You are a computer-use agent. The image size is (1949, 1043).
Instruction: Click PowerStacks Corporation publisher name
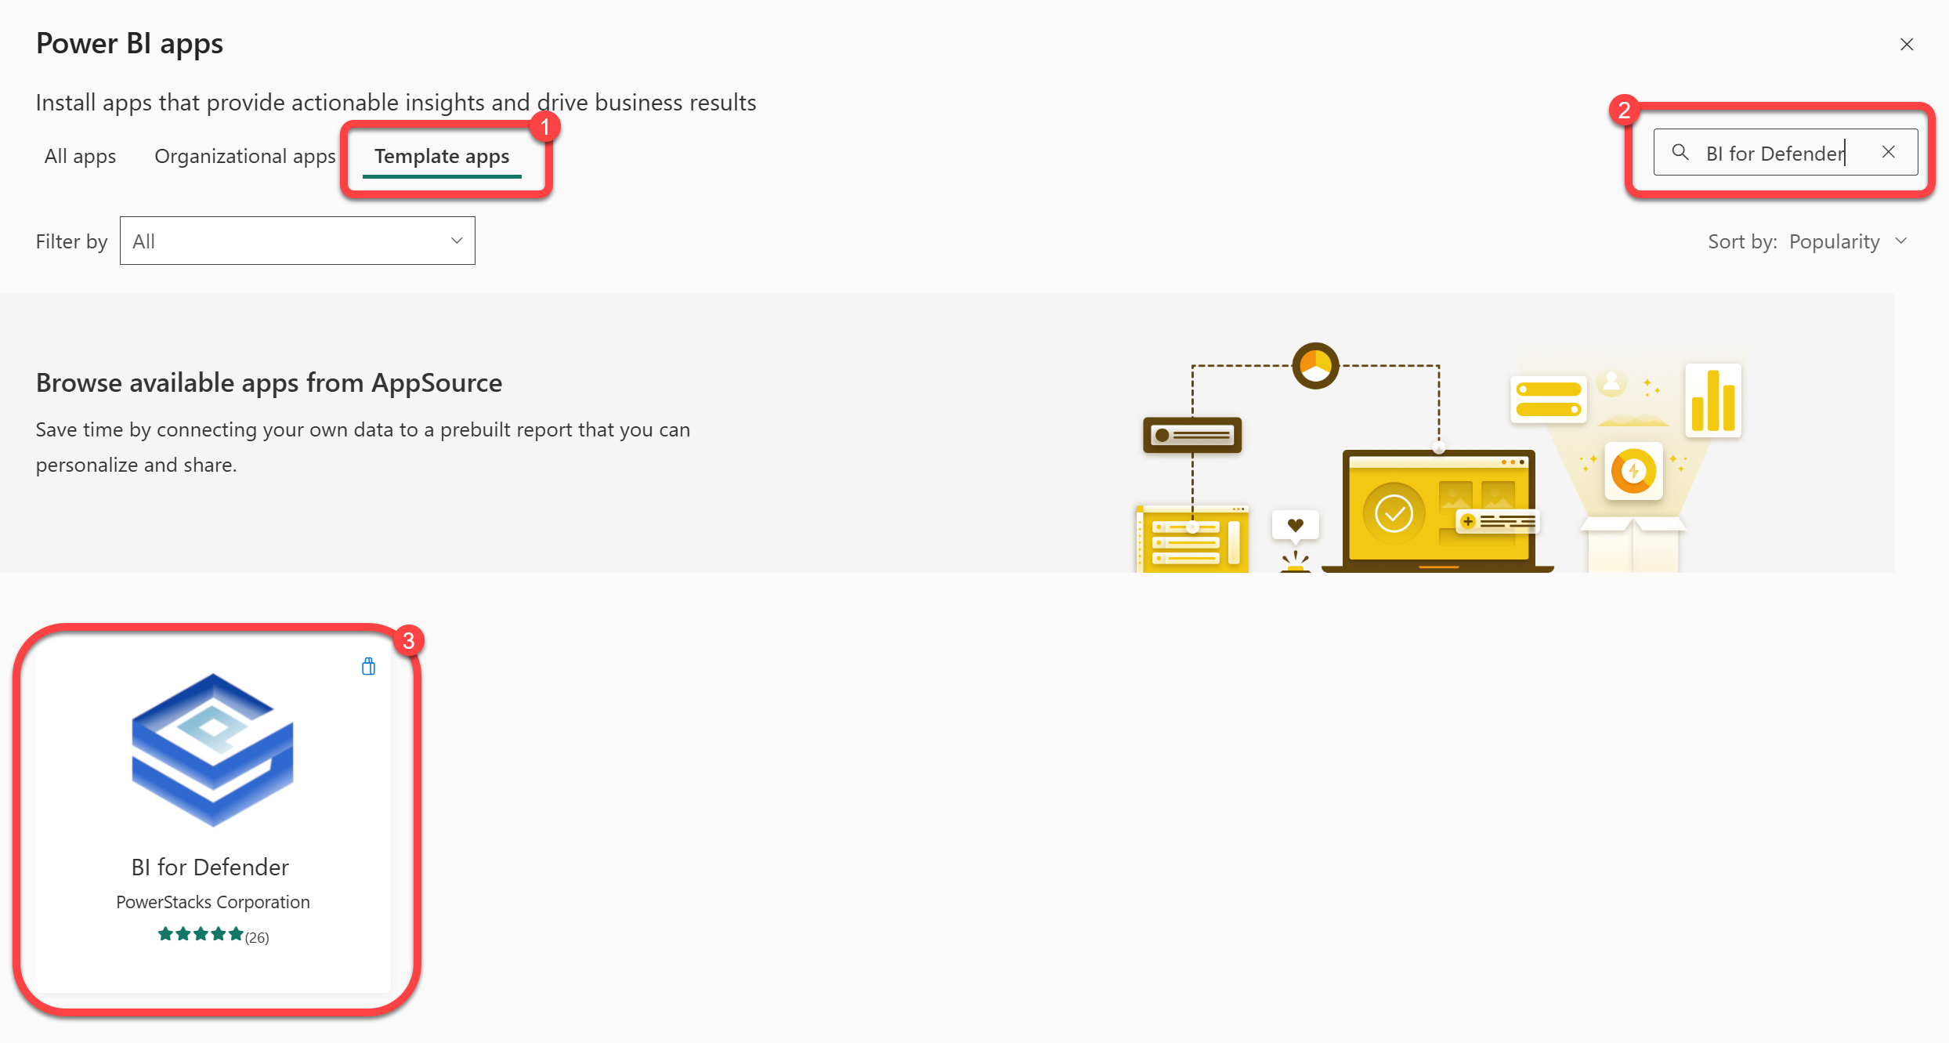213,902
